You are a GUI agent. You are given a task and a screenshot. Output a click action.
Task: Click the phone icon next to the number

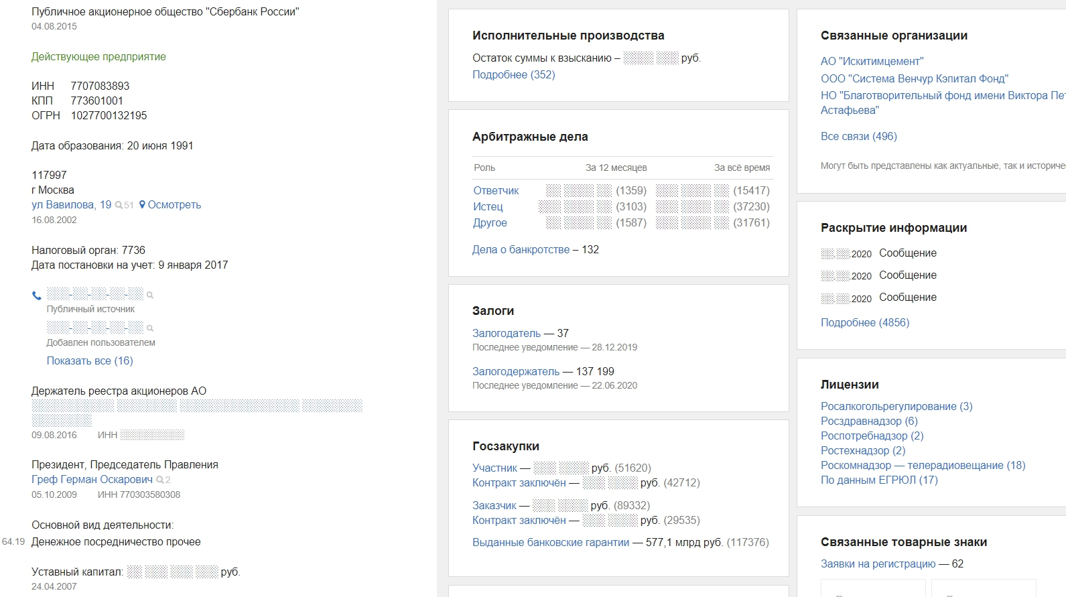[x=36, y=295]
